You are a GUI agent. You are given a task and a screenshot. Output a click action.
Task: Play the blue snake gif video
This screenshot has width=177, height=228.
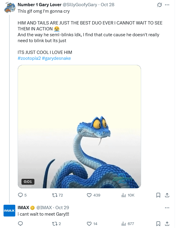[x=79, y=127]
